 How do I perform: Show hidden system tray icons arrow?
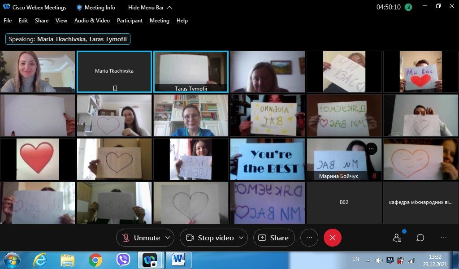pyautogui.click(x=368, y=260)
